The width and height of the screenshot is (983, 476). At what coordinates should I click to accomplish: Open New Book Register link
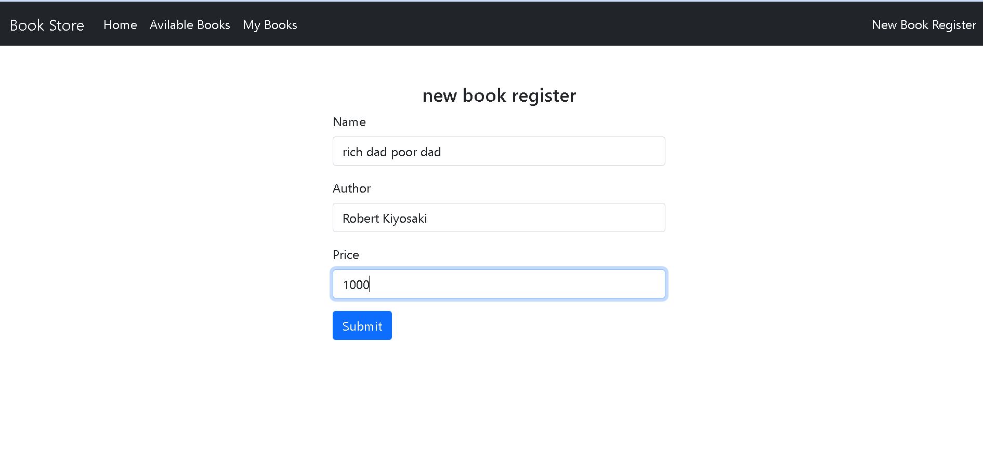pyautogui.click(x=924, y=25)
